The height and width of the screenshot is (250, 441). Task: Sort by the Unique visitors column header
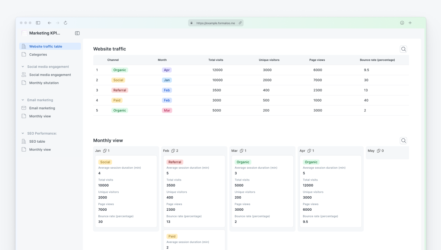[x=269, y=60]
